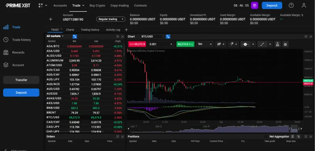Open the user profile icon

coord(304,6)
